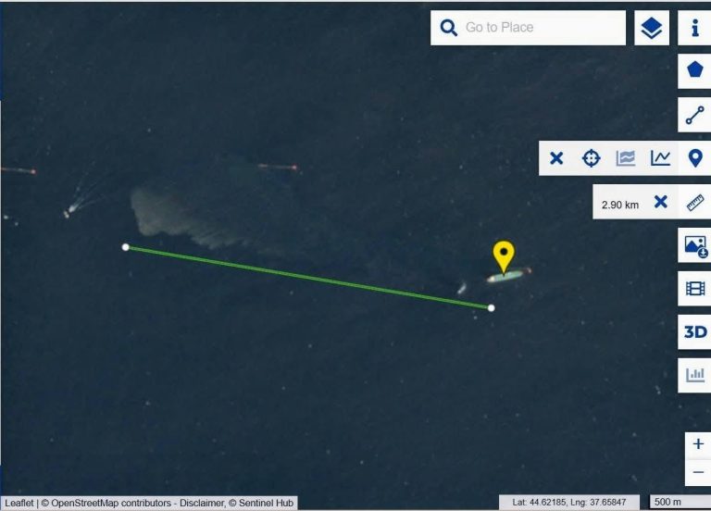Select the draw line tool
This screenshot has width=711, height=511.
point(694,115)
